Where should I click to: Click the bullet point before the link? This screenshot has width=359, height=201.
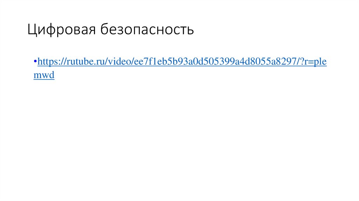point(35,62)
